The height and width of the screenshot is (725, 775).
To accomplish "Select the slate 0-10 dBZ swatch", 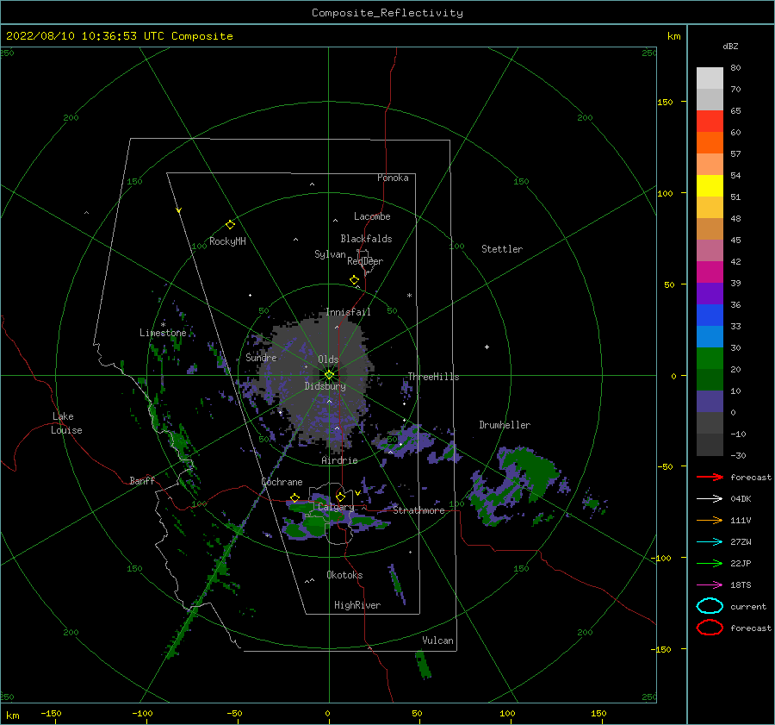I will pyautogui.click(x=710, y=402).
